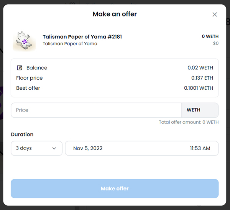Select the 0.1001 WETH best offer value
230x210 pixels.
click(199, 88)
